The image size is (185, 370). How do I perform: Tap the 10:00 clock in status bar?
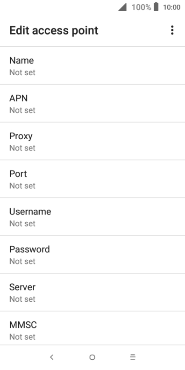[x=172, y=7]
